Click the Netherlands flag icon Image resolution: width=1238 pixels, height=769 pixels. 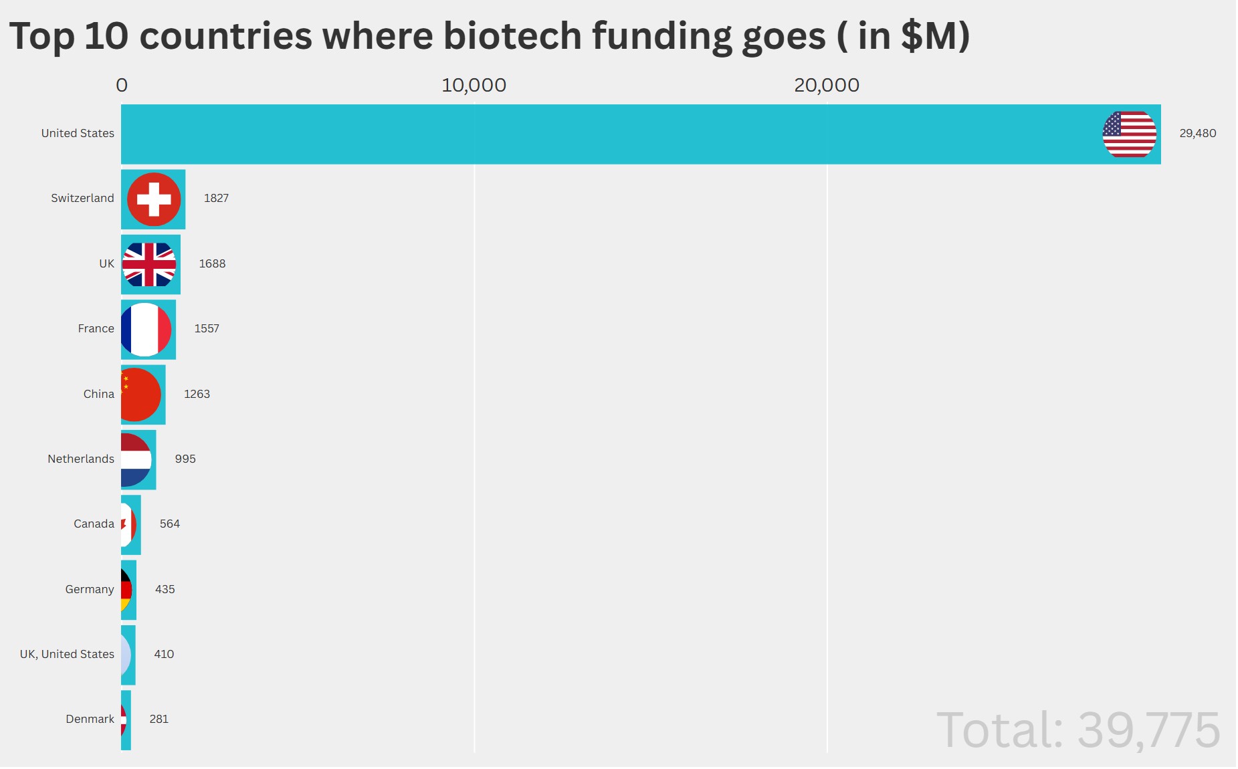(x=136, y=460)
